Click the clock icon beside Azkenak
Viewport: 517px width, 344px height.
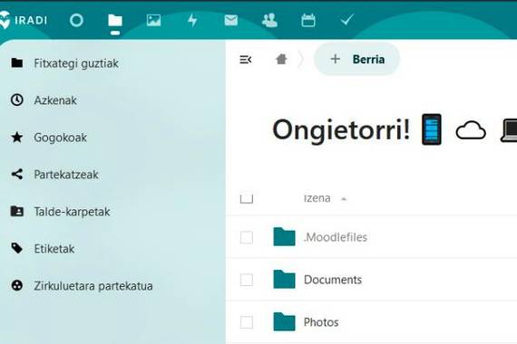tap(17, 100)
